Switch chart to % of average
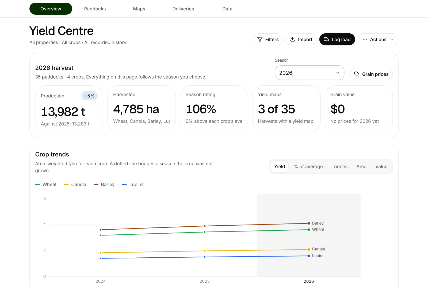The image size is (428, 287). (308, 167)
